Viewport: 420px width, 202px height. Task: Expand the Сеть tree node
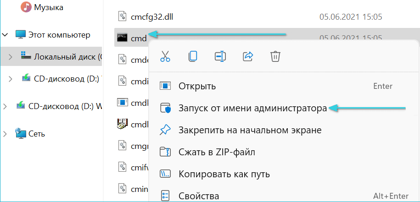tap(5, 134)
